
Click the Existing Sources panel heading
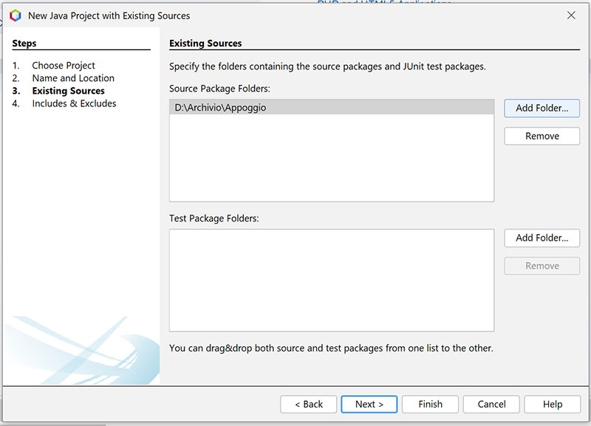[x=205, y=44]
